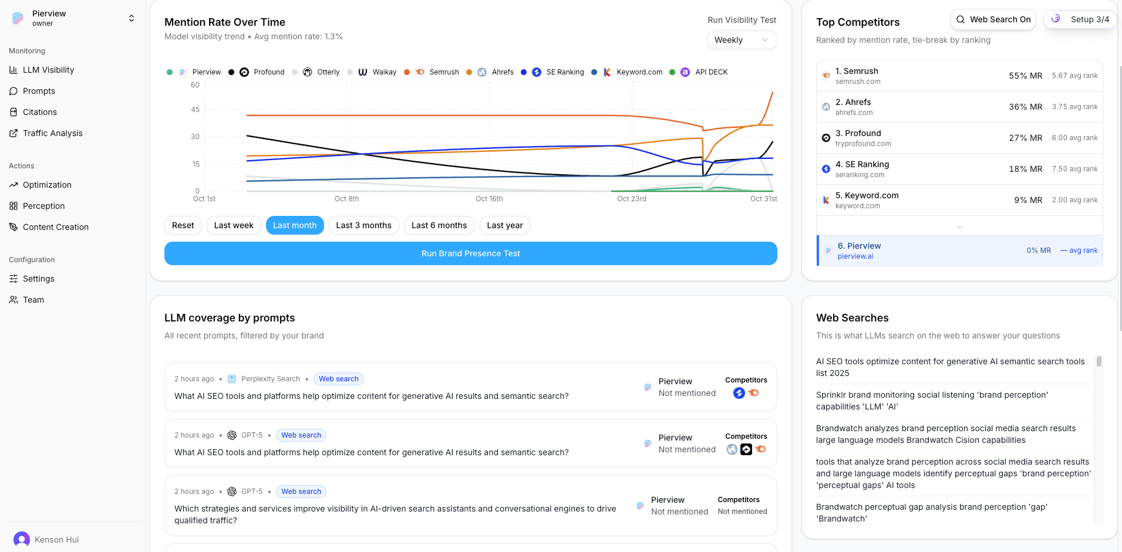
Task: Click the Citations clipboard icon
Action: click(14, 112)
